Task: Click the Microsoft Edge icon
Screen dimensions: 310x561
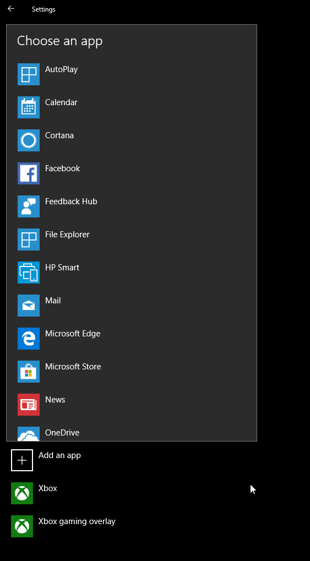Action: (x=29, y=339)
